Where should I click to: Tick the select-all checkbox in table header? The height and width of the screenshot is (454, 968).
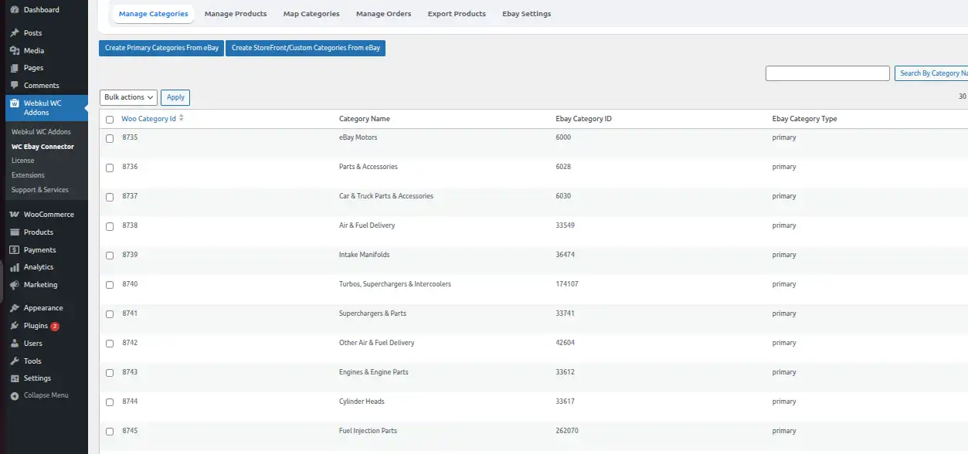coord(110,120)
